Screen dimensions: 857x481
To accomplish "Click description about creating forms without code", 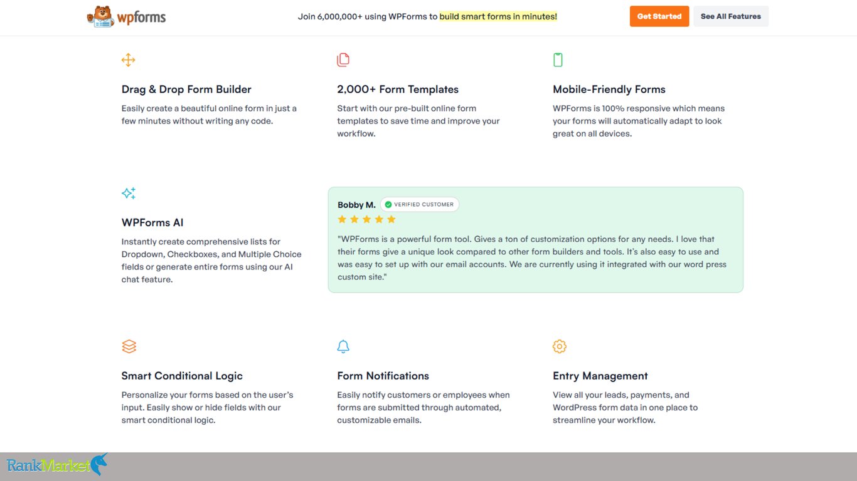I will click(210, 115).
